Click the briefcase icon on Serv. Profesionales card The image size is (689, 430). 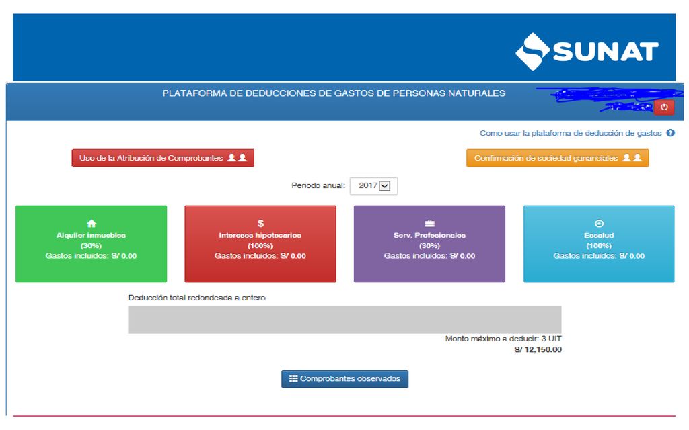[x=430, y=223]
